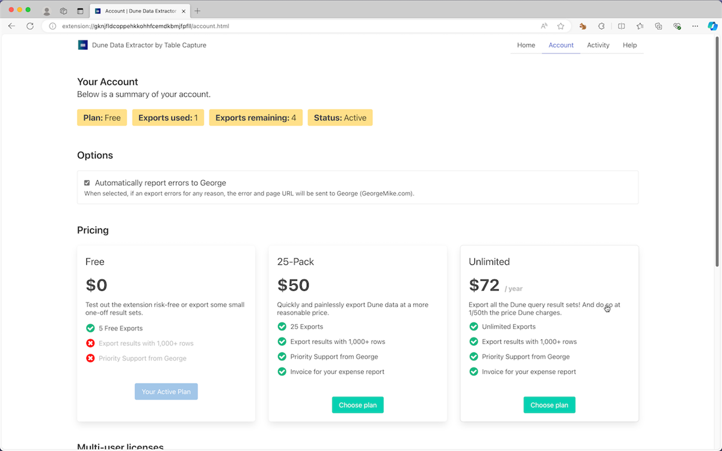The height and width of the screenshot is (451, 722).
Task: Open Browser essentials heart icon
Action: [x=677, y=26]
